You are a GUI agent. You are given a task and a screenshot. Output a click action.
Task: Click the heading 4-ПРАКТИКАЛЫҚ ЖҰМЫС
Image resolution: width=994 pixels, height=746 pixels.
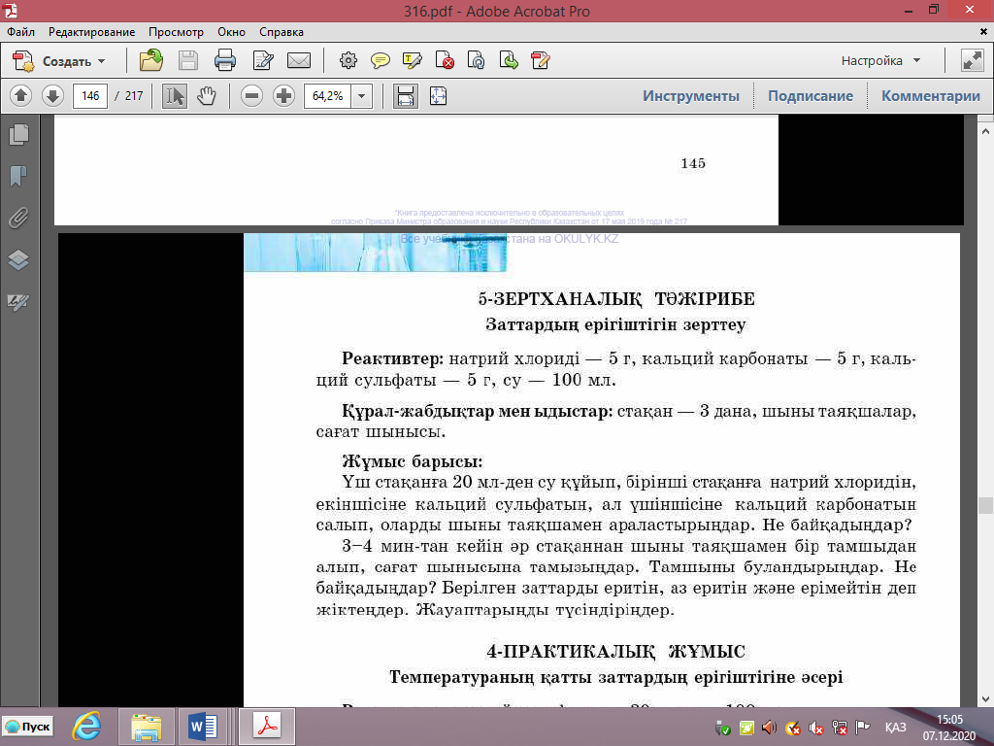click(616, 652)
